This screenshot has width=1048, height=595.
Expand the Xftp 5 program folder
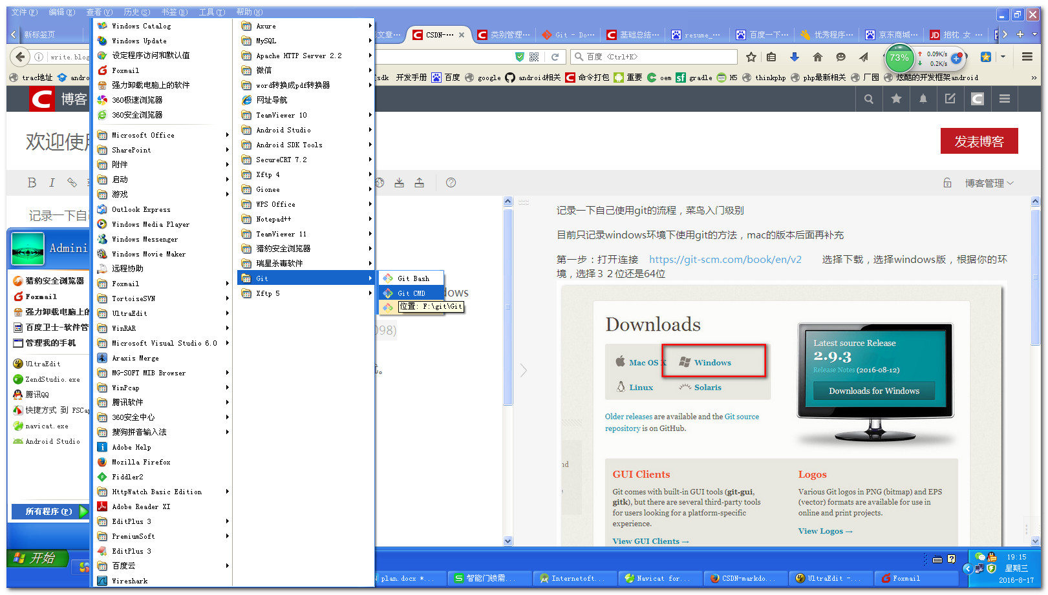306,293
